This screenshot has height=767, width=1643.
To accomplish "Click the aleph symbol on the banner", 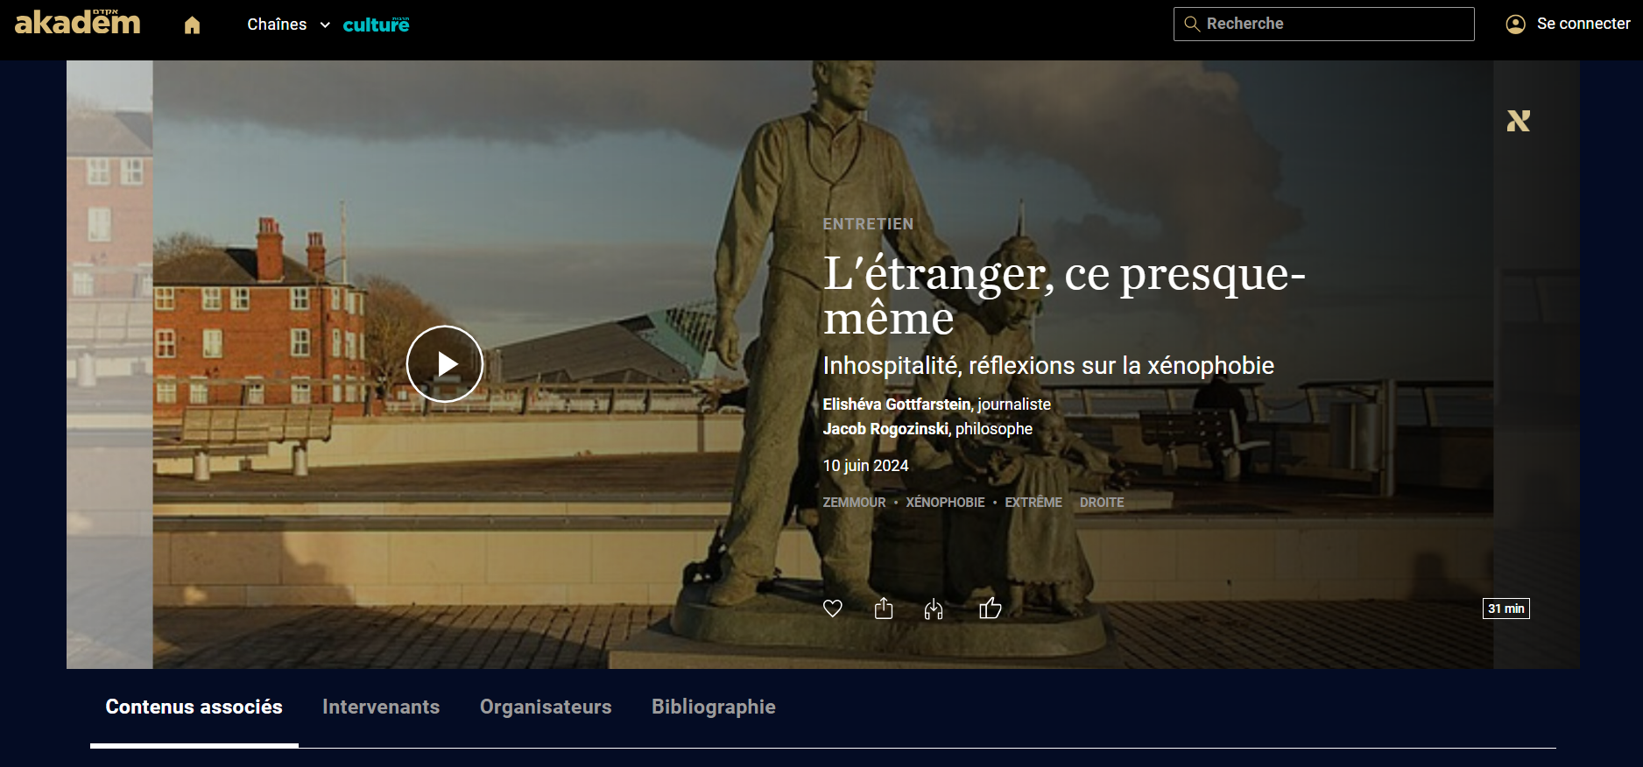I will (x=1518, y=121).
